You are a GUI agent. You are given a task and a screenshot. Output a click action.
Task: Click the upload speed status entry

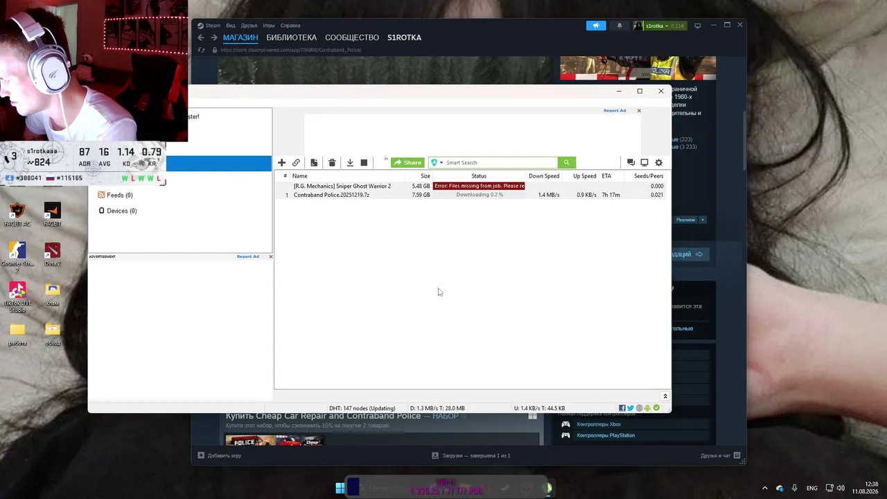click(x=539, y=408)
